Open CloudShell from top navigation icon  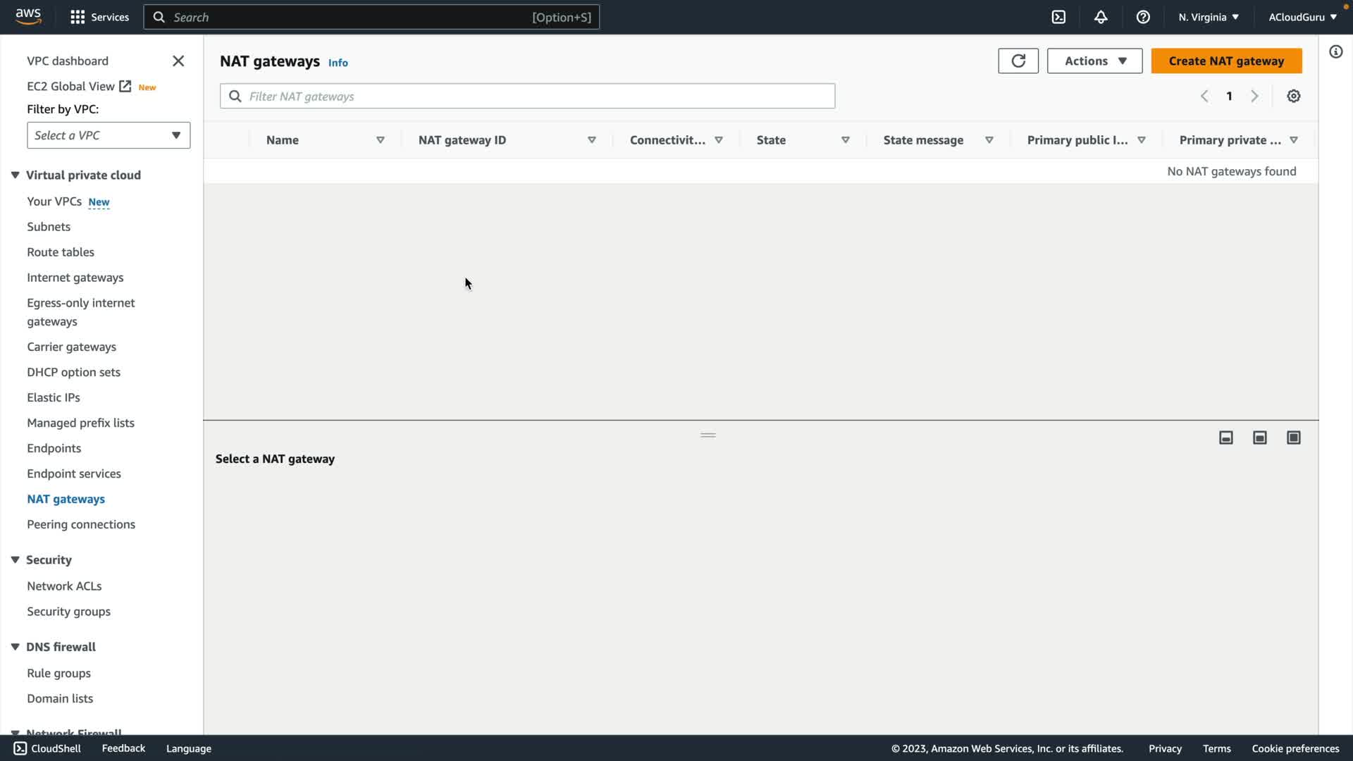pos(1058,17)
